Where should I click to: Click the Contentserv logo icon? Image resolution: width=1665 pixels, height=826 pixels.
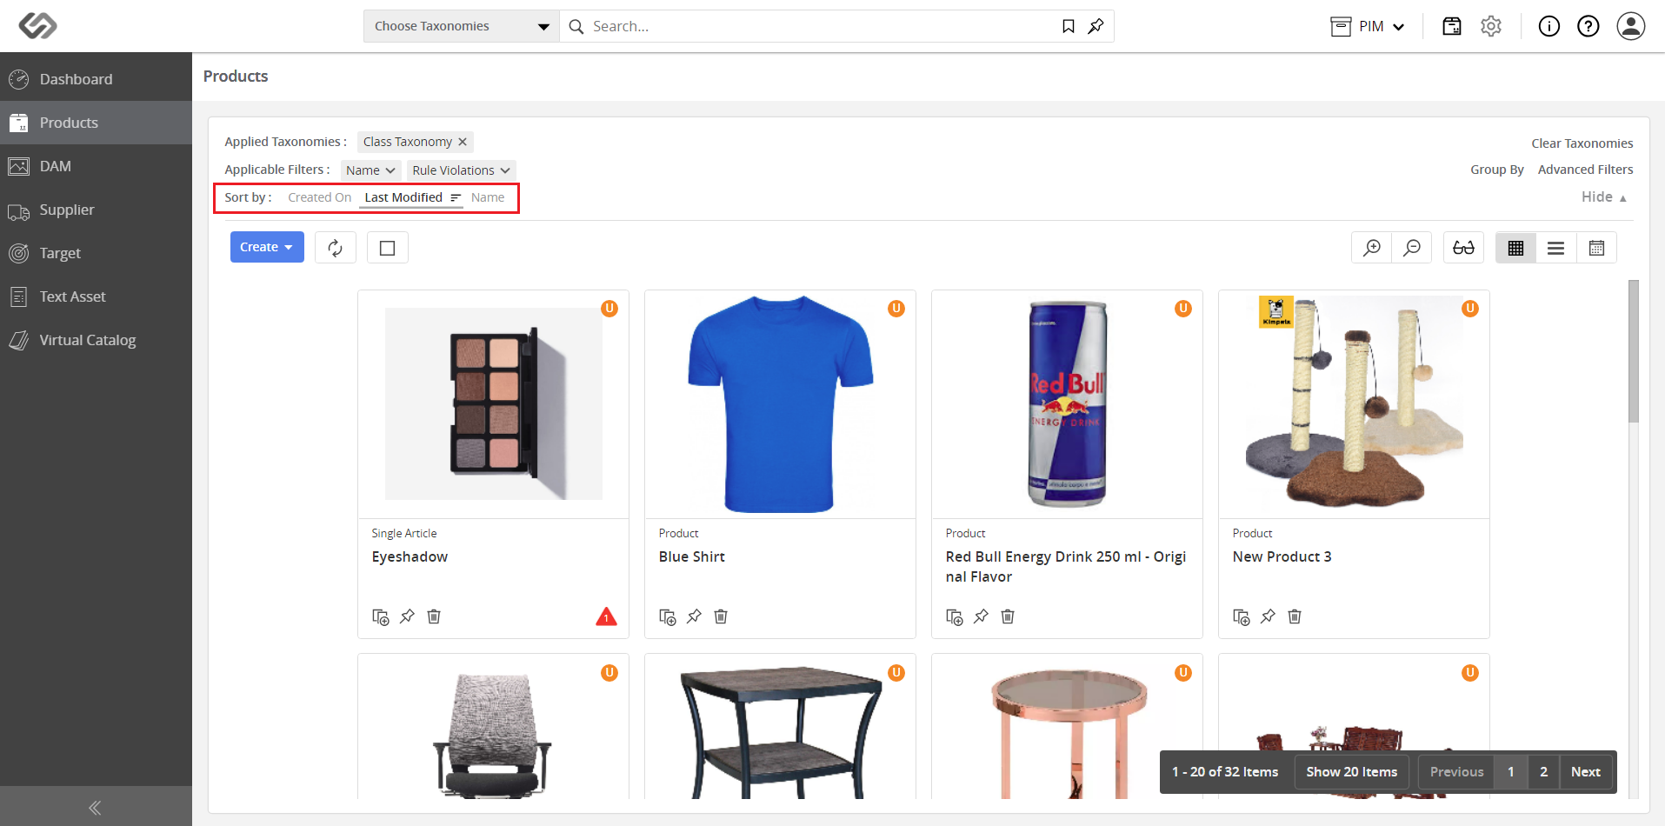38,26
